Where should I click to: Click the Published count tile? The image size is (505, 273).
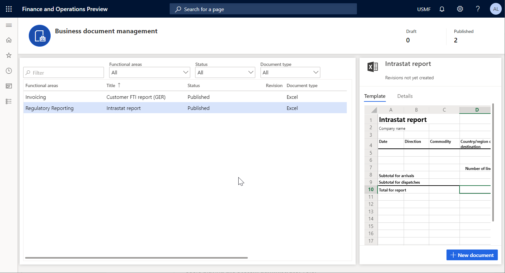click(x=463, y=36)
